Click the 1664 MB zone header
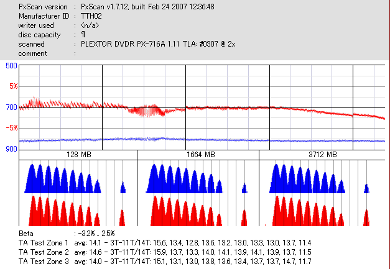 click(x=198, y=155)
